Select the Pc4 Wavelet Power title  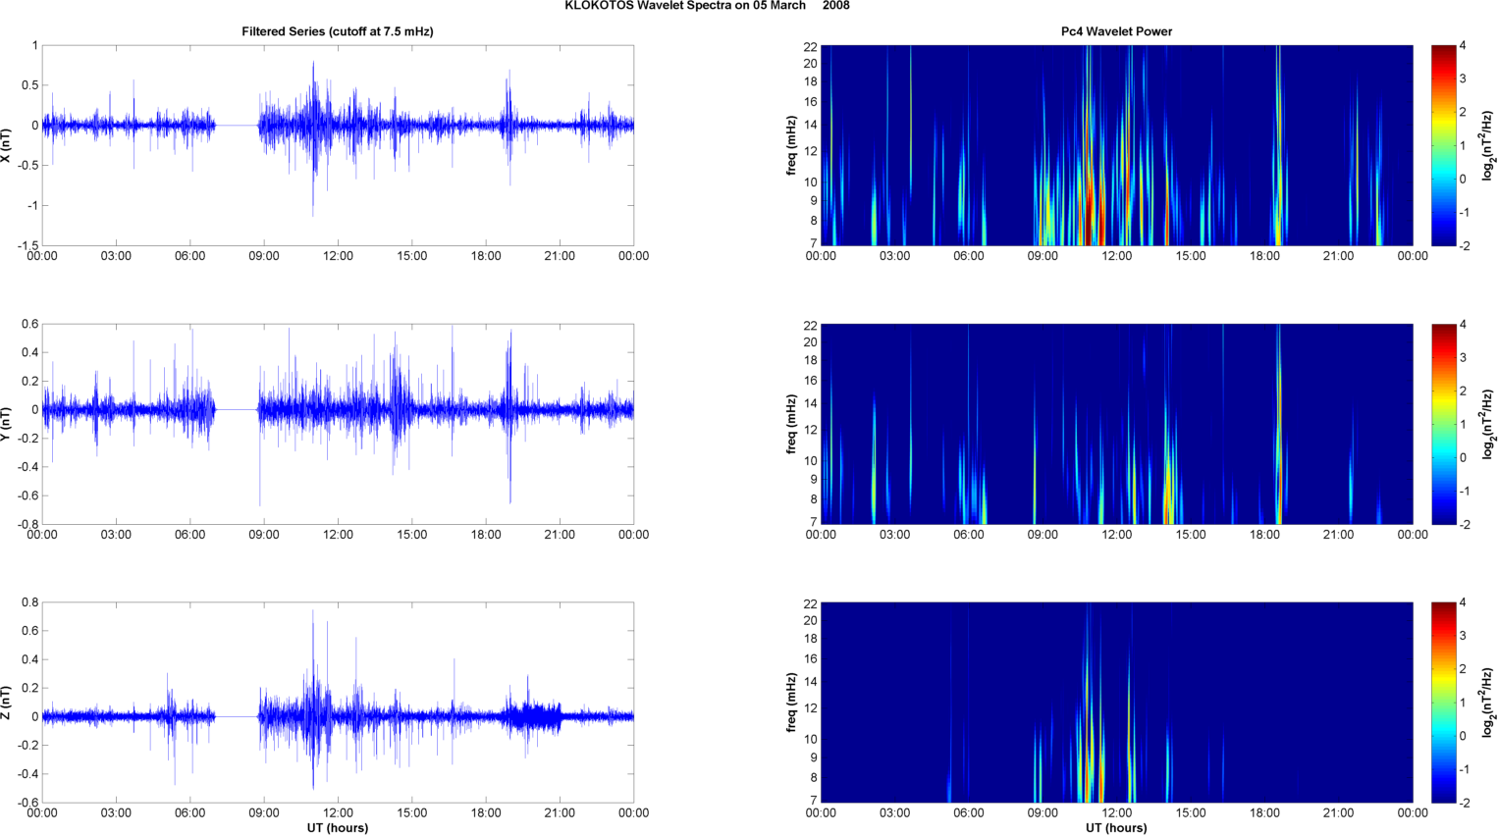click(x=1116, y=31)
